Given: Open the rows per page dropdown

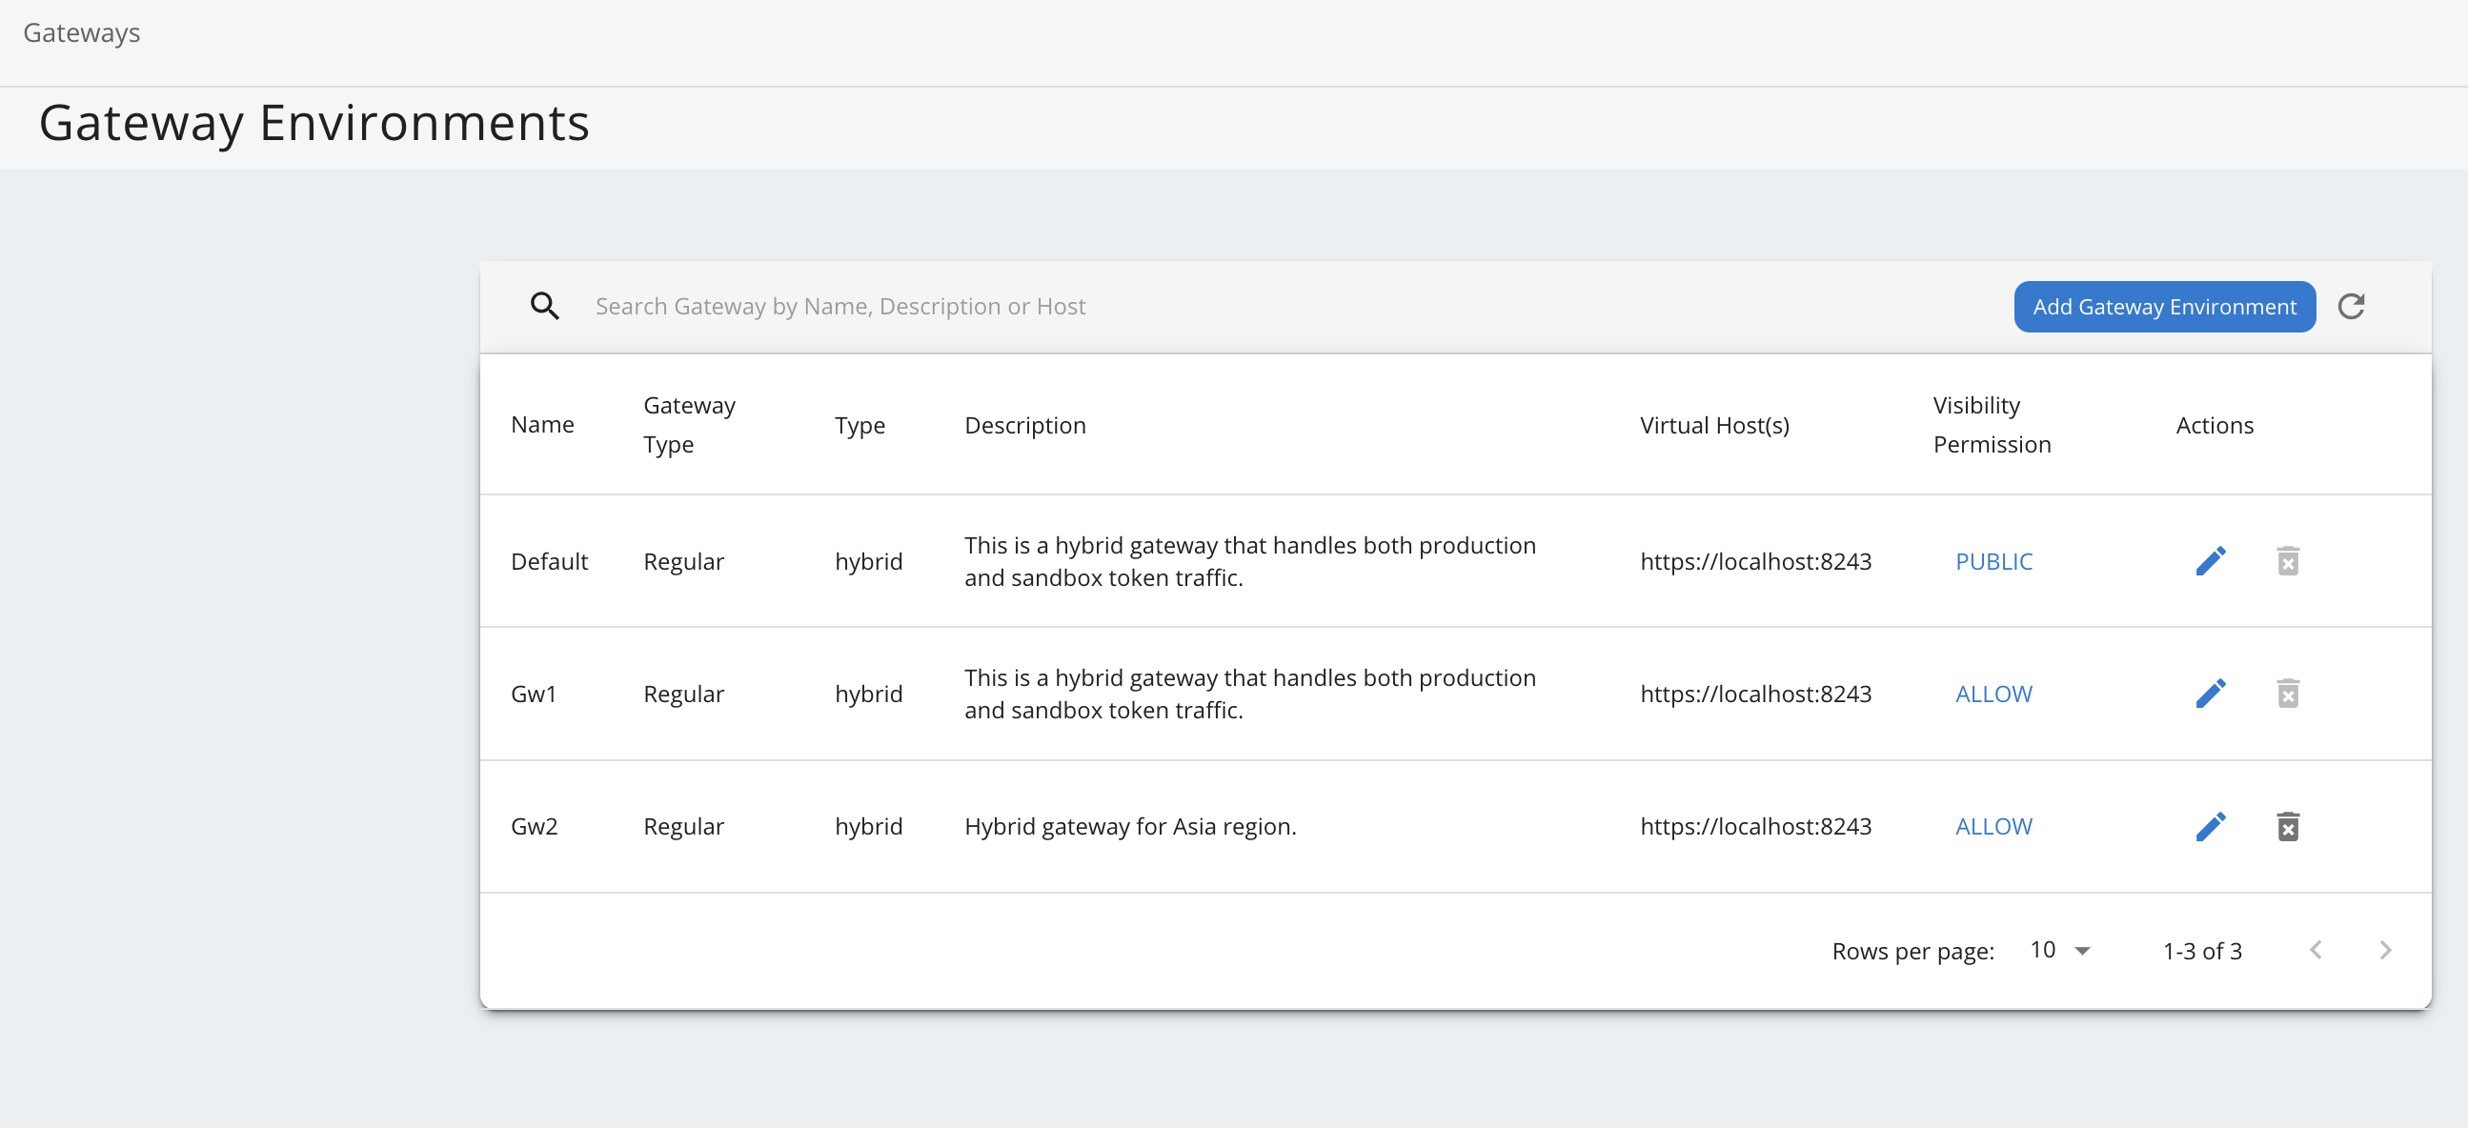Looking at the screenshot, I should [x=2059, y=950].
